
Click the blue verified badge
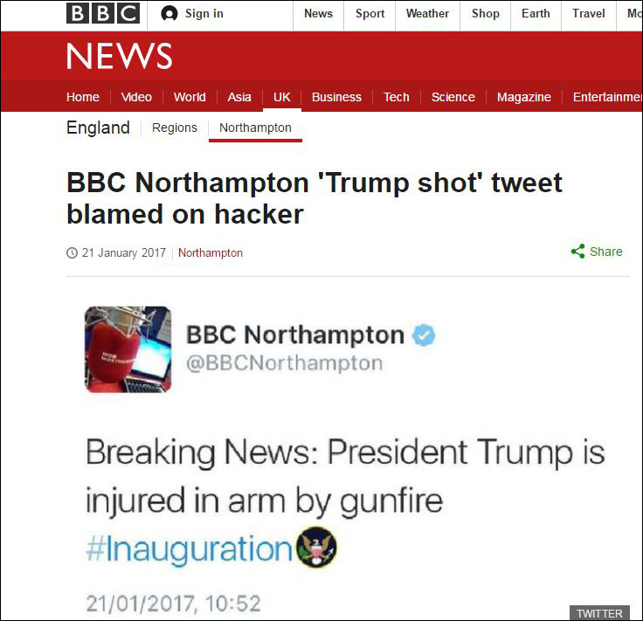[x=424, y=335]
